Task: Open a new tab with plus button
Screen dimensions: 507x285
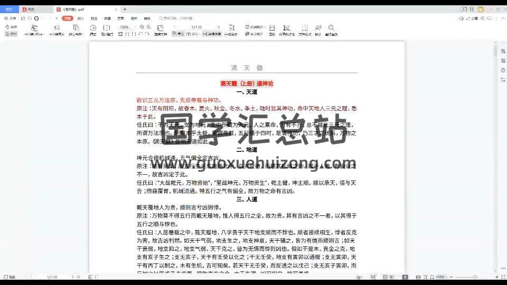Action: coord(125,9)
